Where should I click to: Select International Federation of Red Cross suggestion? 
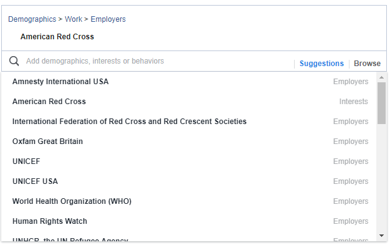190,122
